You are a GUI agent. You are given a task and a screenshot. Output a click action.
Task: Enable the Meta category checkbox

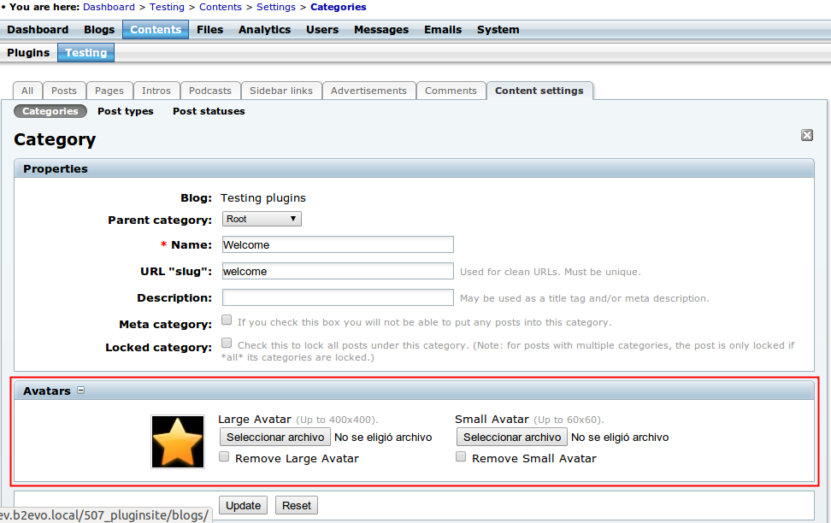(227, 320)
